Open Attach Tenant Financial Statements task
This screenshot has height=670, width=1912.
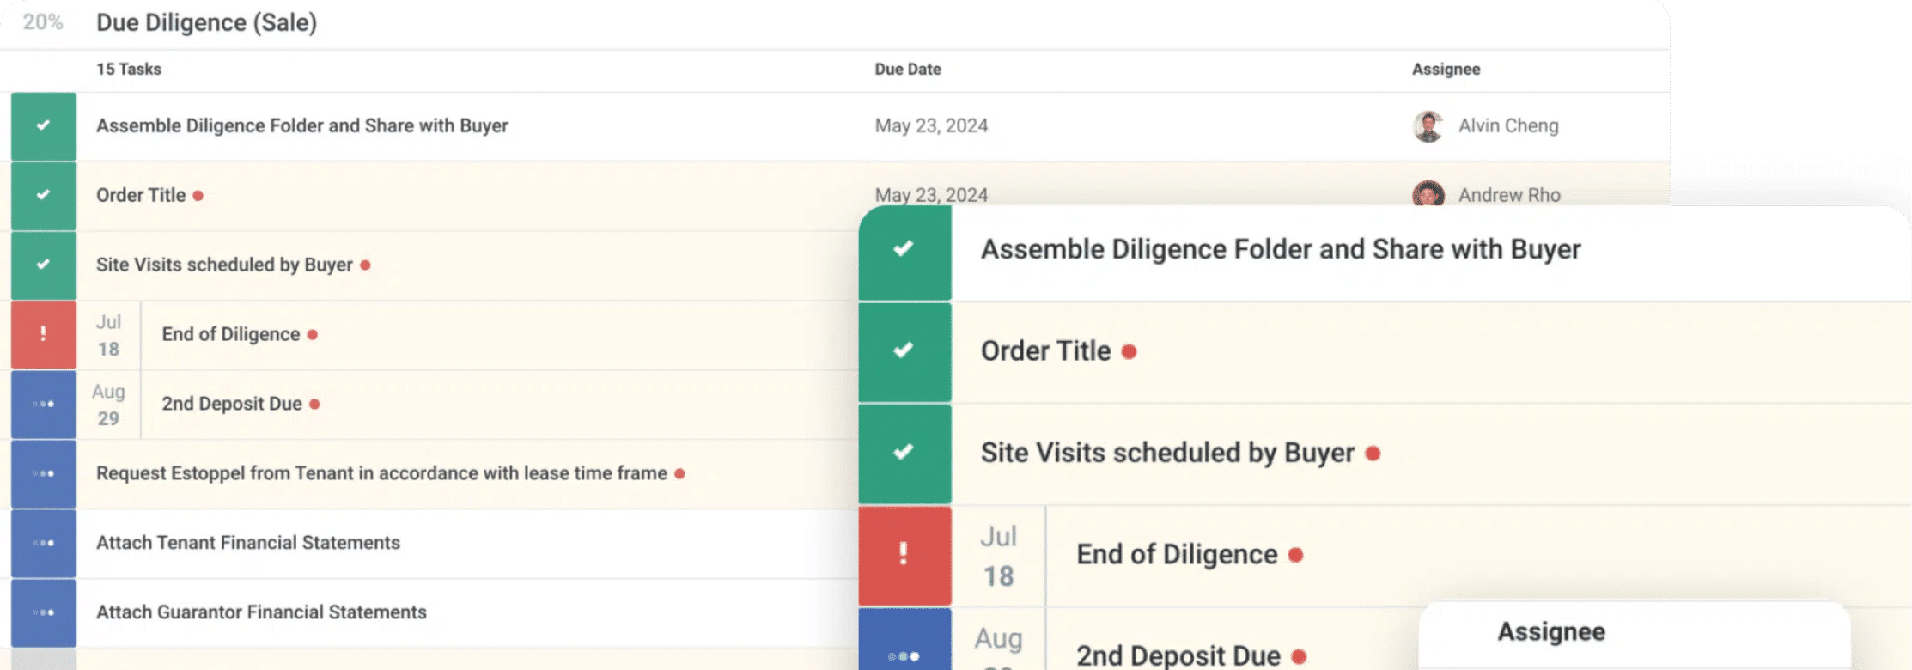[248, 544]
